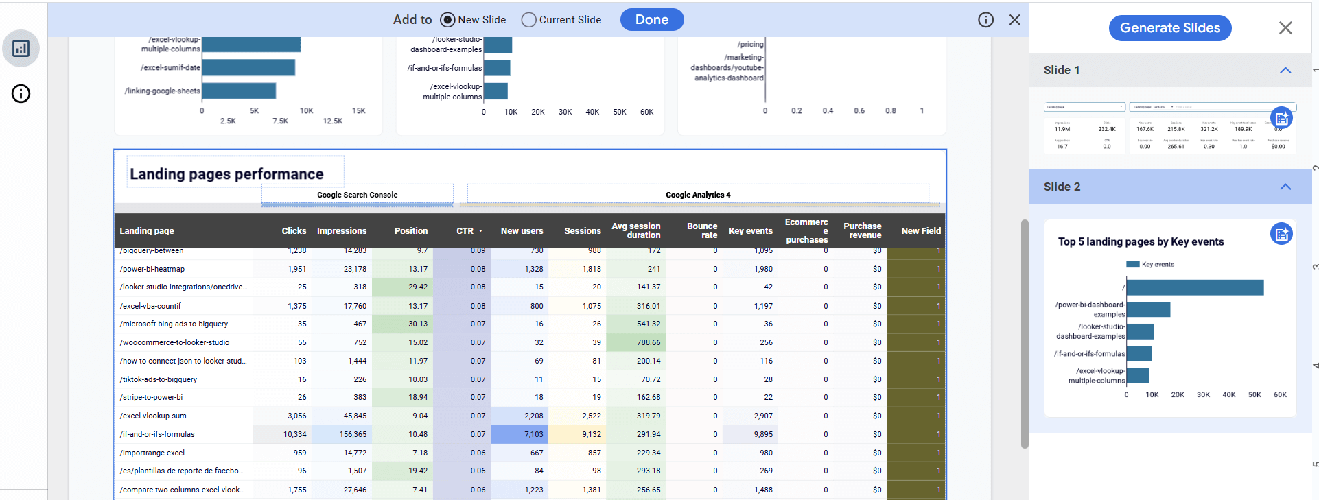Click info icon next to Done bar

tap(985, 20)
